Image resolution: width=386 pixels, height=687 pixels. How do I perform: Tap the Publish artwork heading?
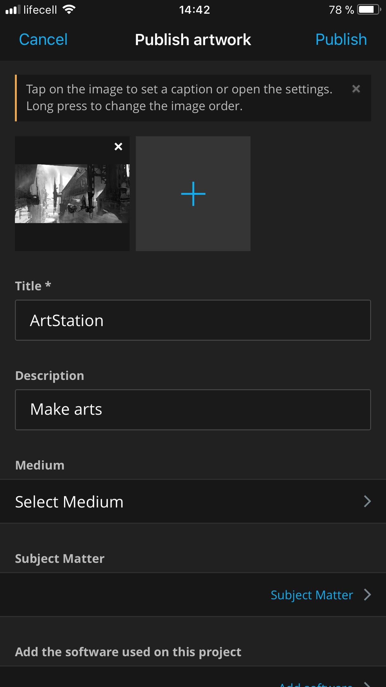tap(193, 40)
